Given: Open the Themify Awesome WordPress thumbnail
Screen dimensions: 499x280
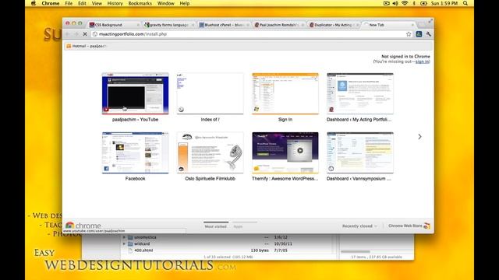Looking at the screenshot, I should 285,152.
